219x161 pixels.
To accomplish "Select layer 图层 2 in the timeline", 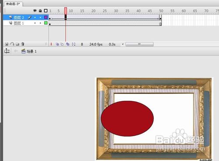I will click(x=19, y=17).
